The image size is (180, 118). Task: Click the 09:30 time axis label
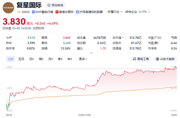9,115
